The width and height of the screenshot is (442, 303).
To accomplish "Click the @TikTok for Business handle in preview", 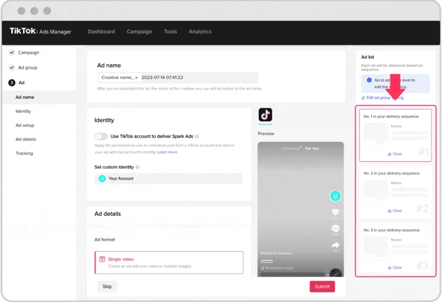I will 276,254.
